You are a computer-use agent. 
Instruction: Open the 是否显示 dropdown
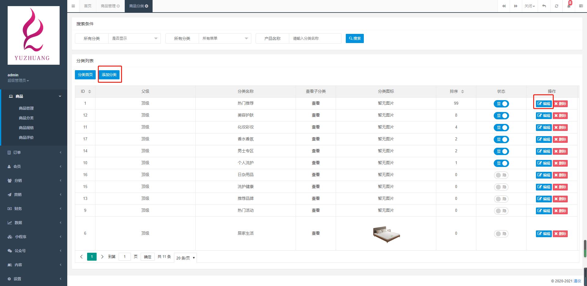pyautogui.click(x=135, y=38)
